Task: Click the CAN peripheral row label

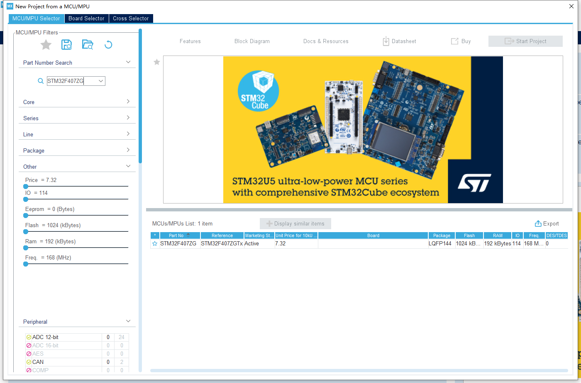Action: point(38,362)
